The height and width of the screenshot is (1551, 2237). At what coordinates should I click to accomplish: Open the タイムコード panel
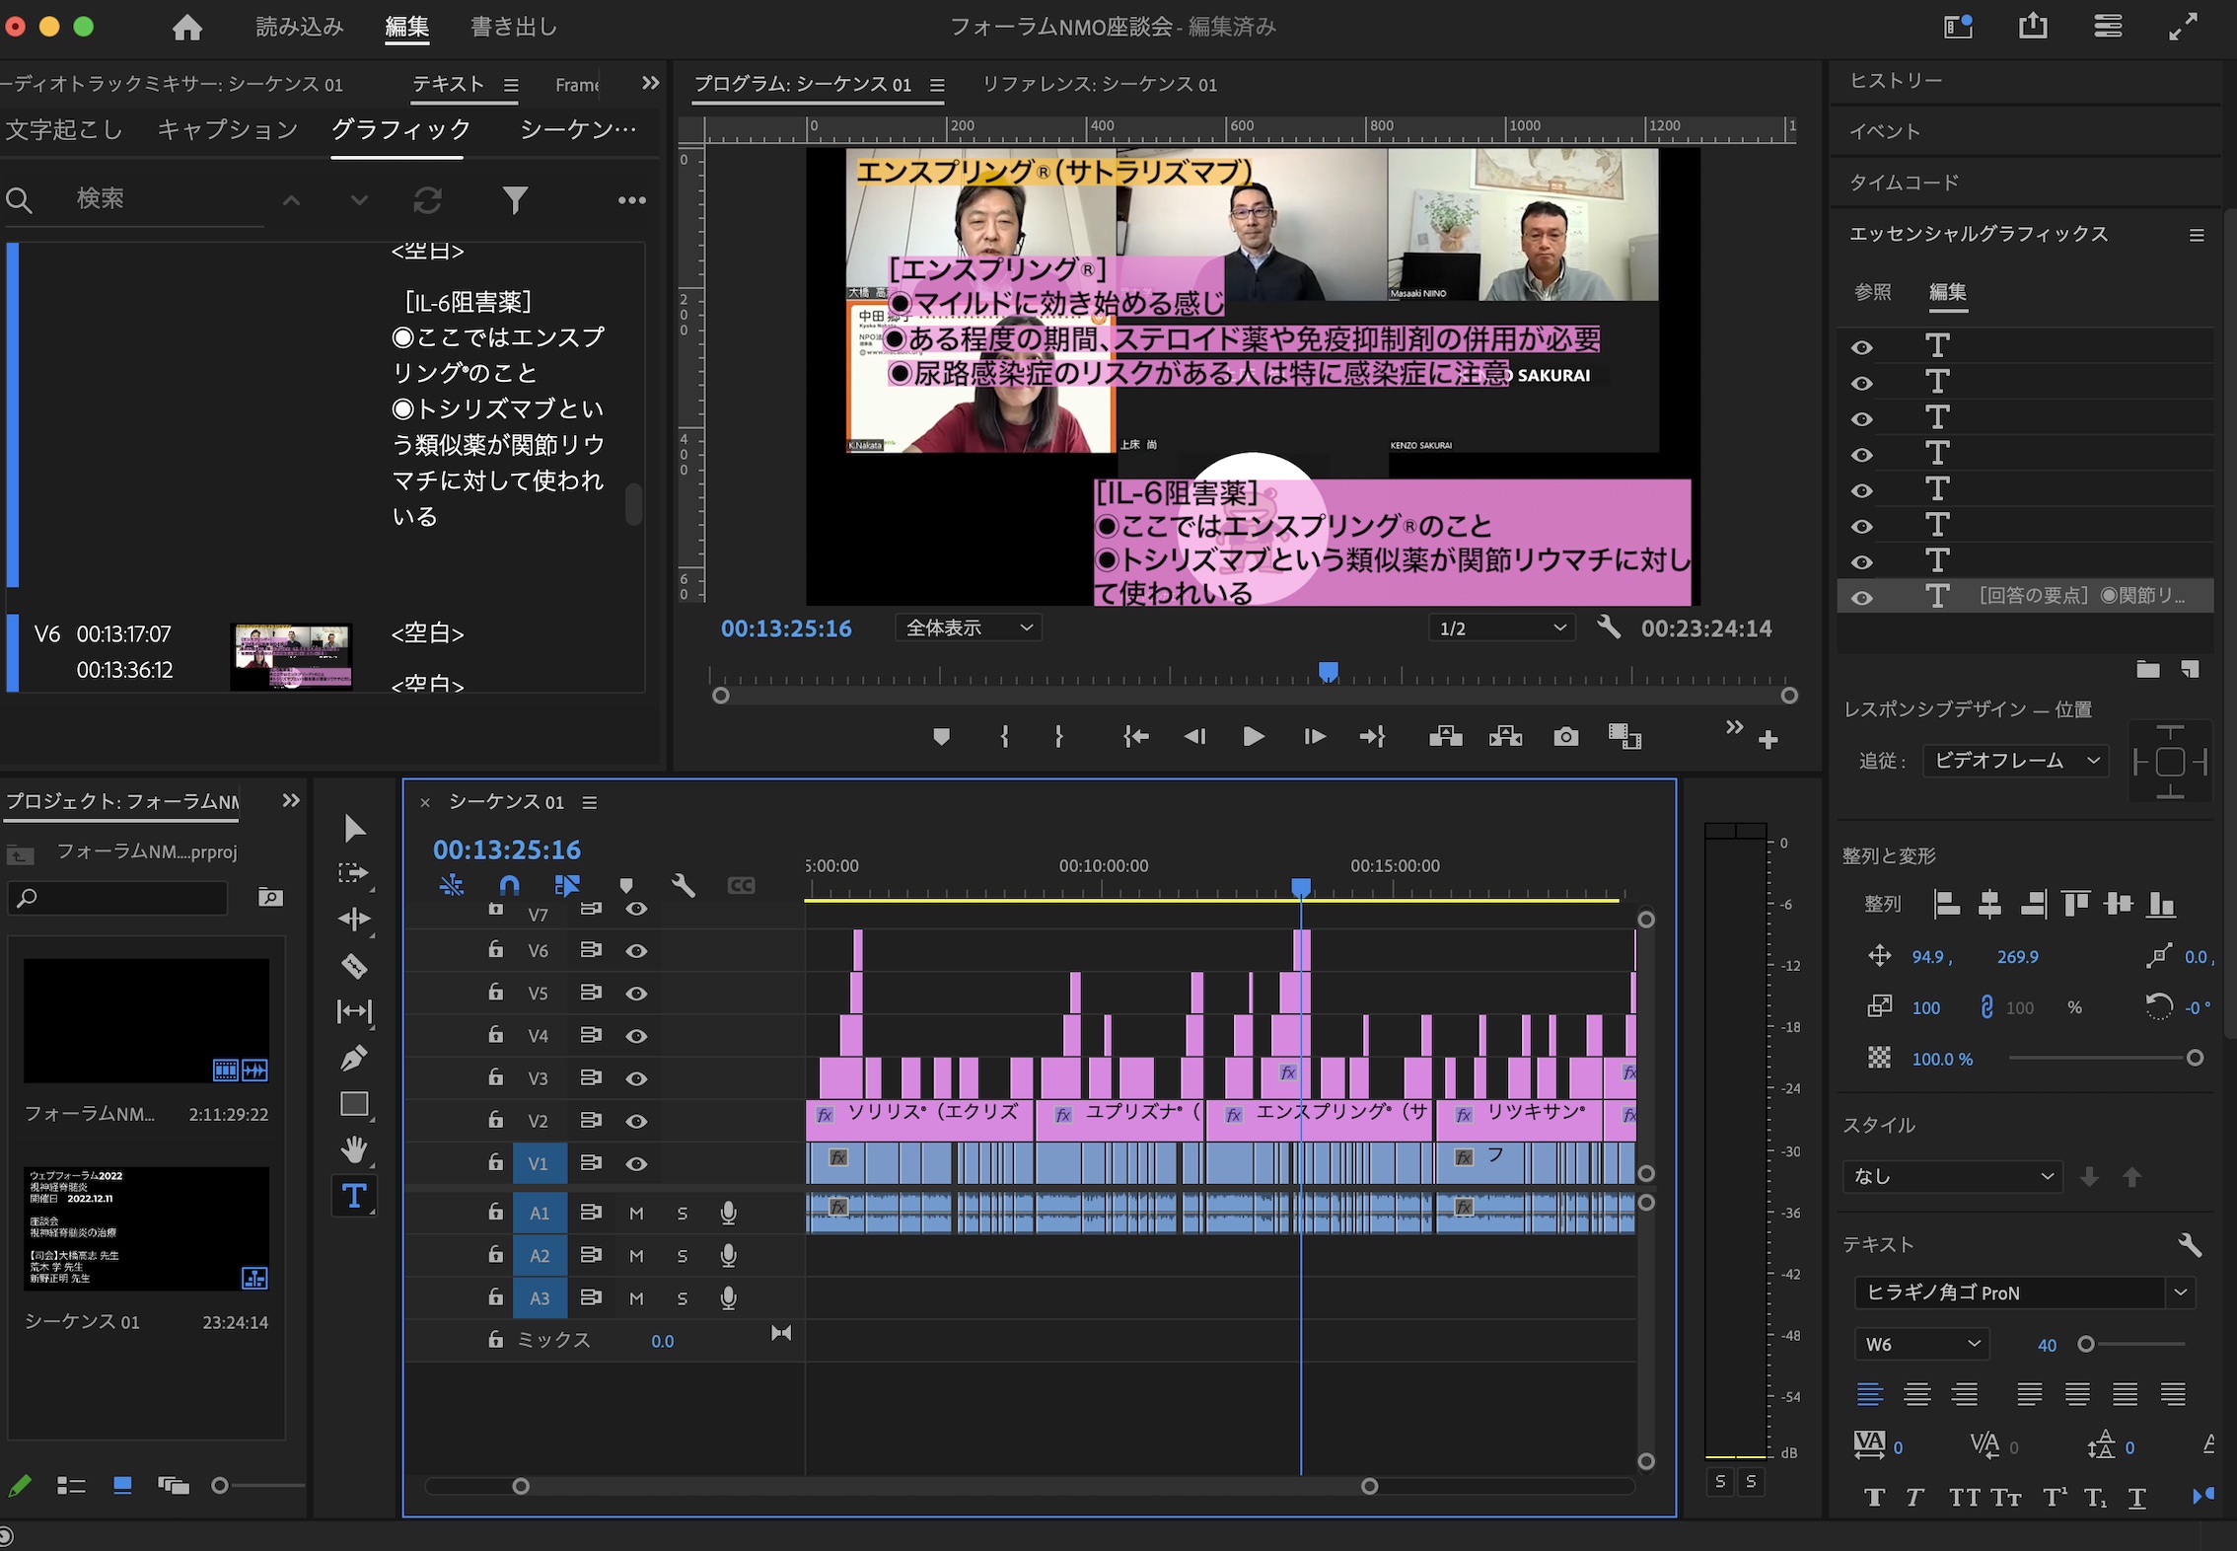(1904, 183)
